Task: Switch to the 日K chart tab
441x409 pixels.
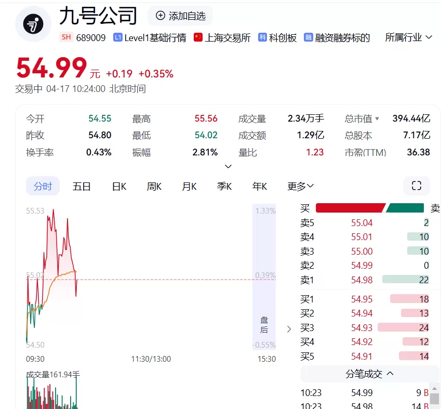Action: [x=119, y=187]
